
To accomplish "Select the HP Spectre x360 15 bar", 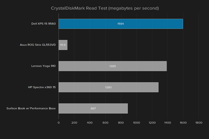I will pyautogui.click(x=109, y=87).
